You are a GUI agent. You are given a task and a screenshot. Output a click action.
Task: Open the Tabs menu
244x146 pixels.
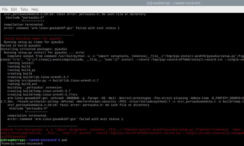24,9
